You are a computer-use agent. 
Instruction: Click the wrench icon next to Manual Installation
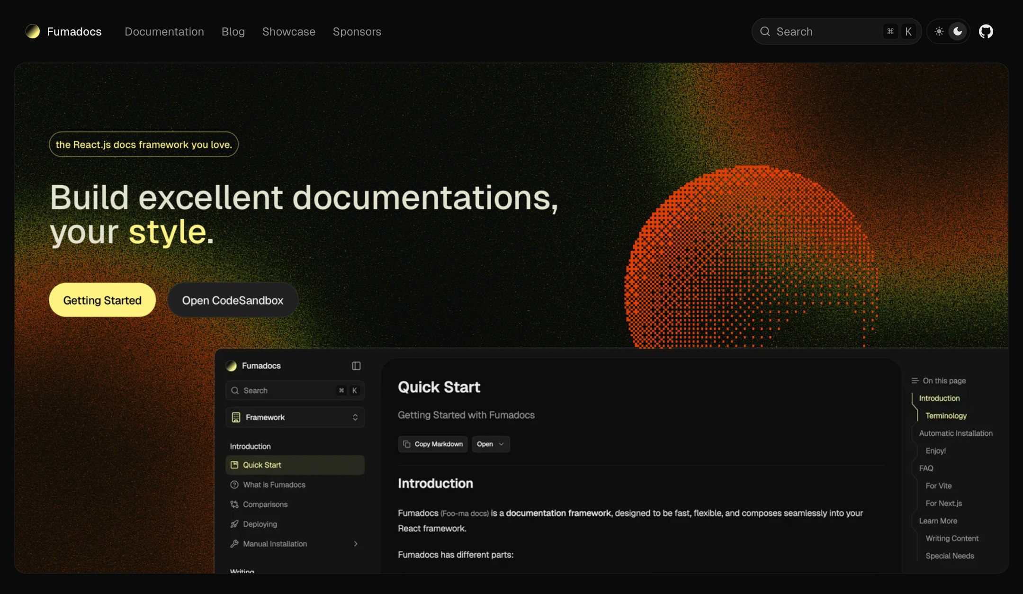pos(235,544)
